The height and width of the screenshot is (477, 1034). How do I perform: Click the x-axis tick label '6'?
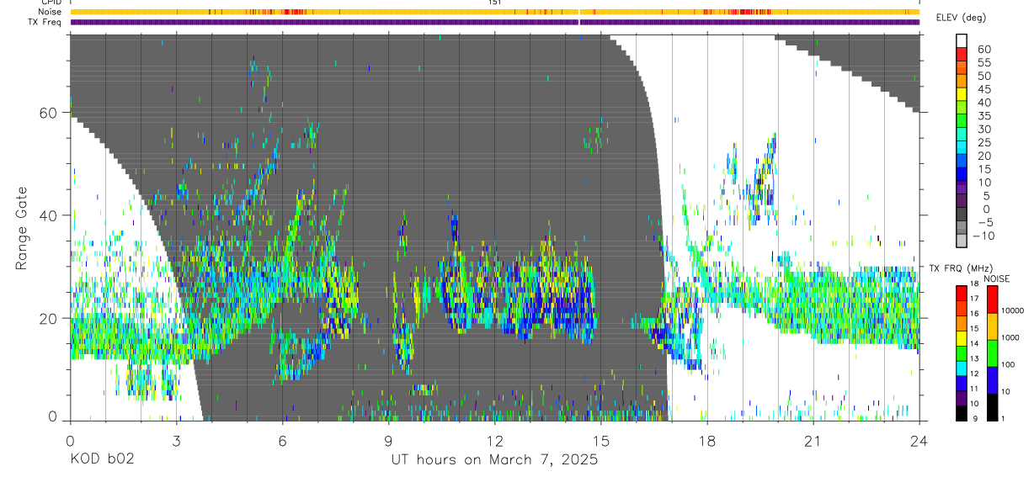[x=283, y=440]
